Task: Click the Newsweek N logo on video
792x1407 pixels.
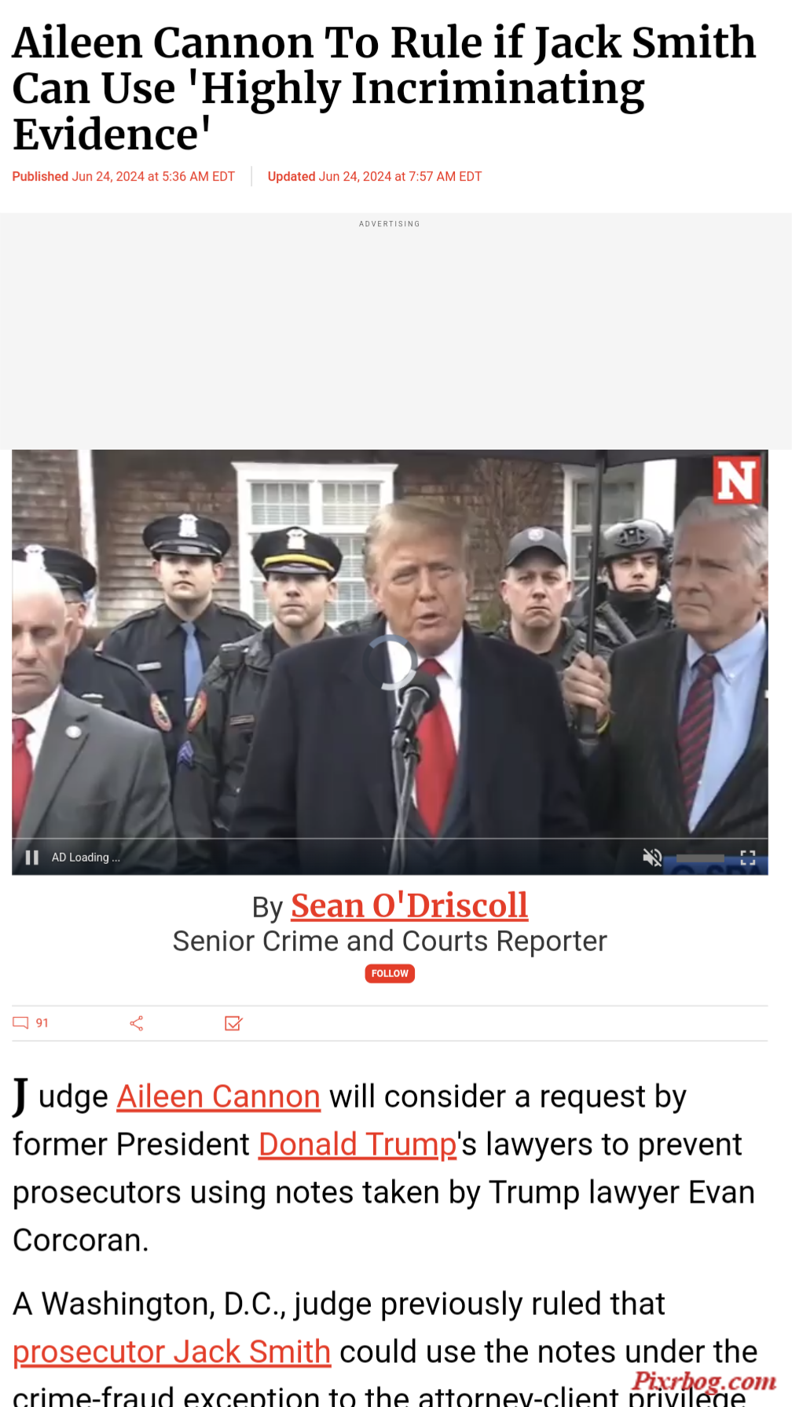Action: pyautogui.click(x=736, y=479)
